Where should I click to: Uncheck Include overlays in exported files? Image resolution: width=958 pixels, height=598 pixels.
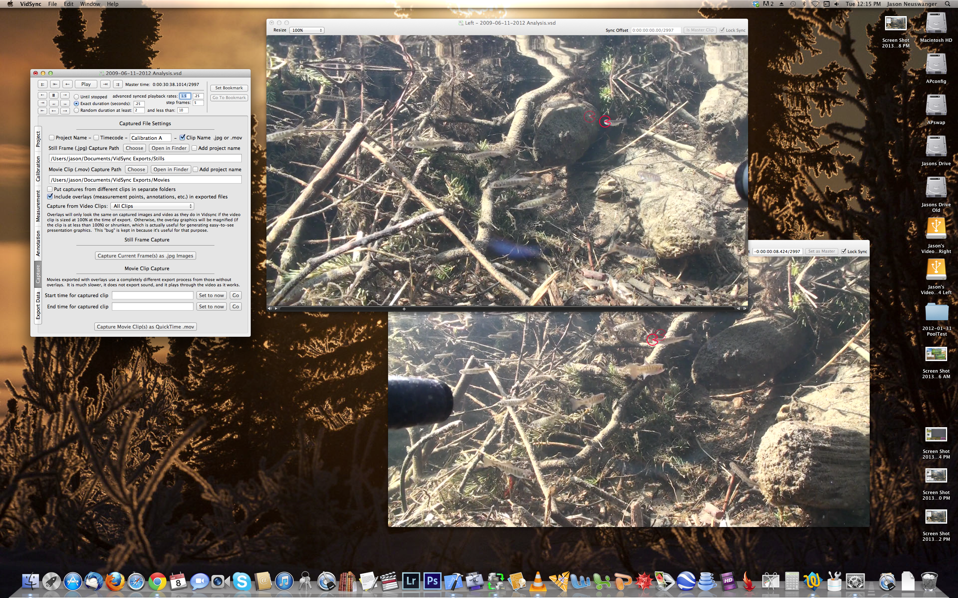pyautogui.click(x=50, y=197)
